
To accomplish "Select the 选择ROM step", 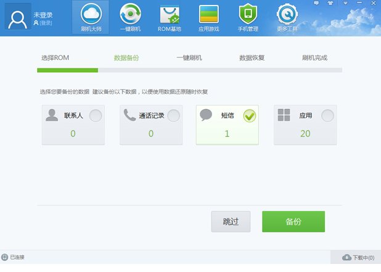I will tap(55, 58).
